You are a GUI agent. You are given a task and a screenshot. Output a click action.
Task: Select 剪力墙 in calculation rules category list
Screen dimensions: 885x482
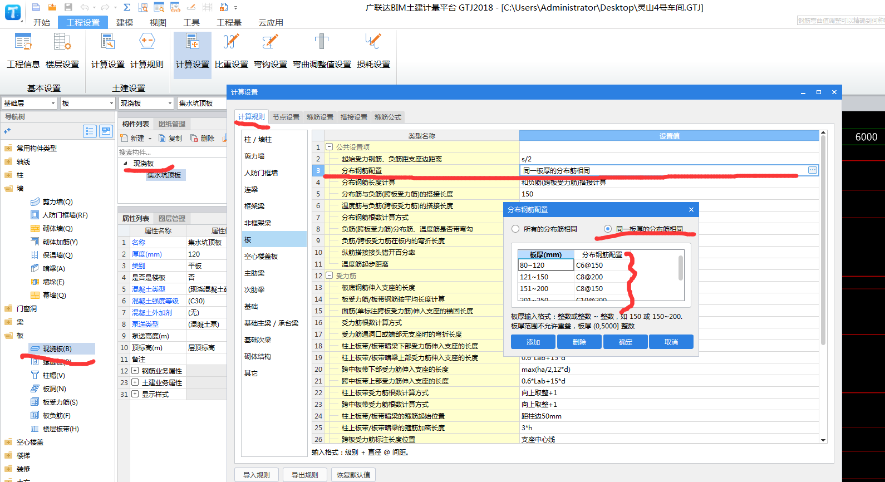point(274,156)
